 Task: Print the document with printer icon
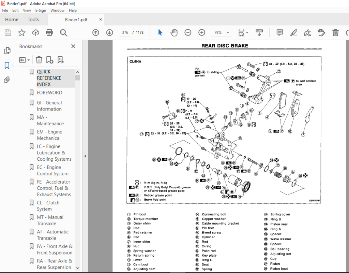[x=49, y=33]
